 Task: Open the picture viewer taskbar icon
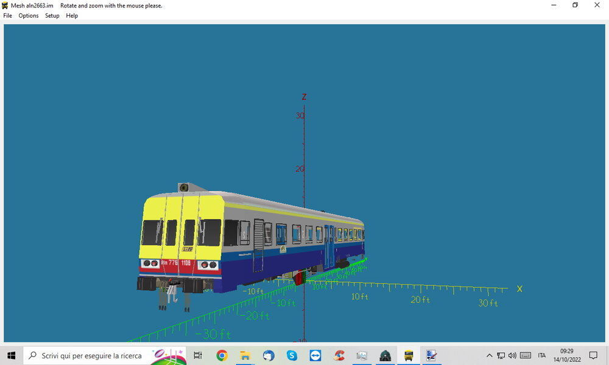tap(362, 355)
